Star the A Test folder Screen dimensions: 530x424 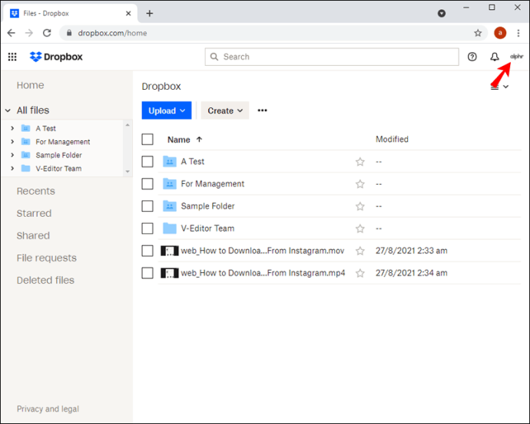pyautogui.click(x=360, y=162)
